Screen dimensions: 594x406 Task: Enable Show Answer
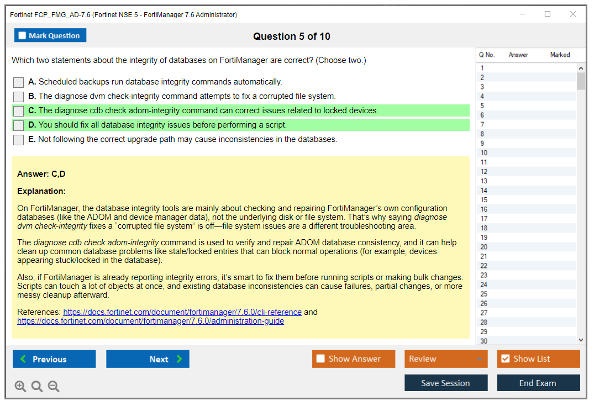320,358
